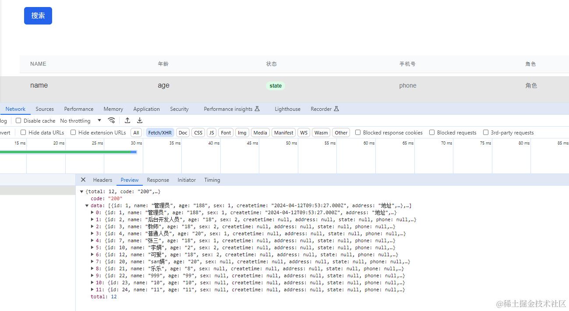This screenshot has width=569, height=311.
Task: Toggle Hide extension URLs checkbox
Action: [x=73, y=132]
